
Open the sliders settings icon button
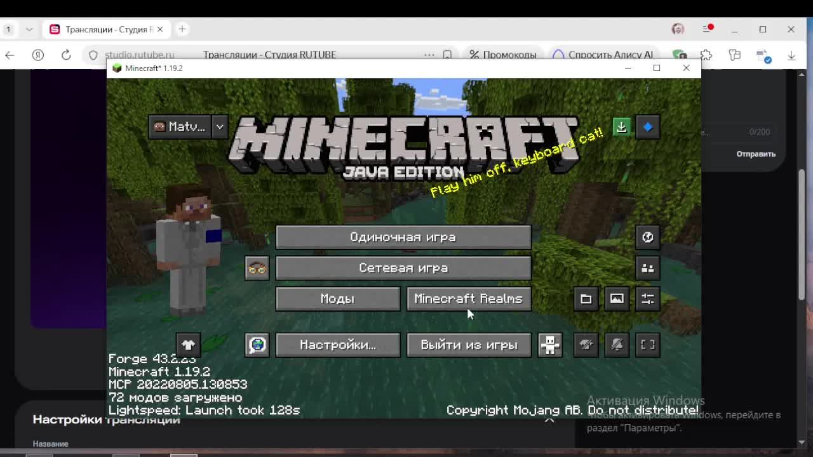(648, 299)
